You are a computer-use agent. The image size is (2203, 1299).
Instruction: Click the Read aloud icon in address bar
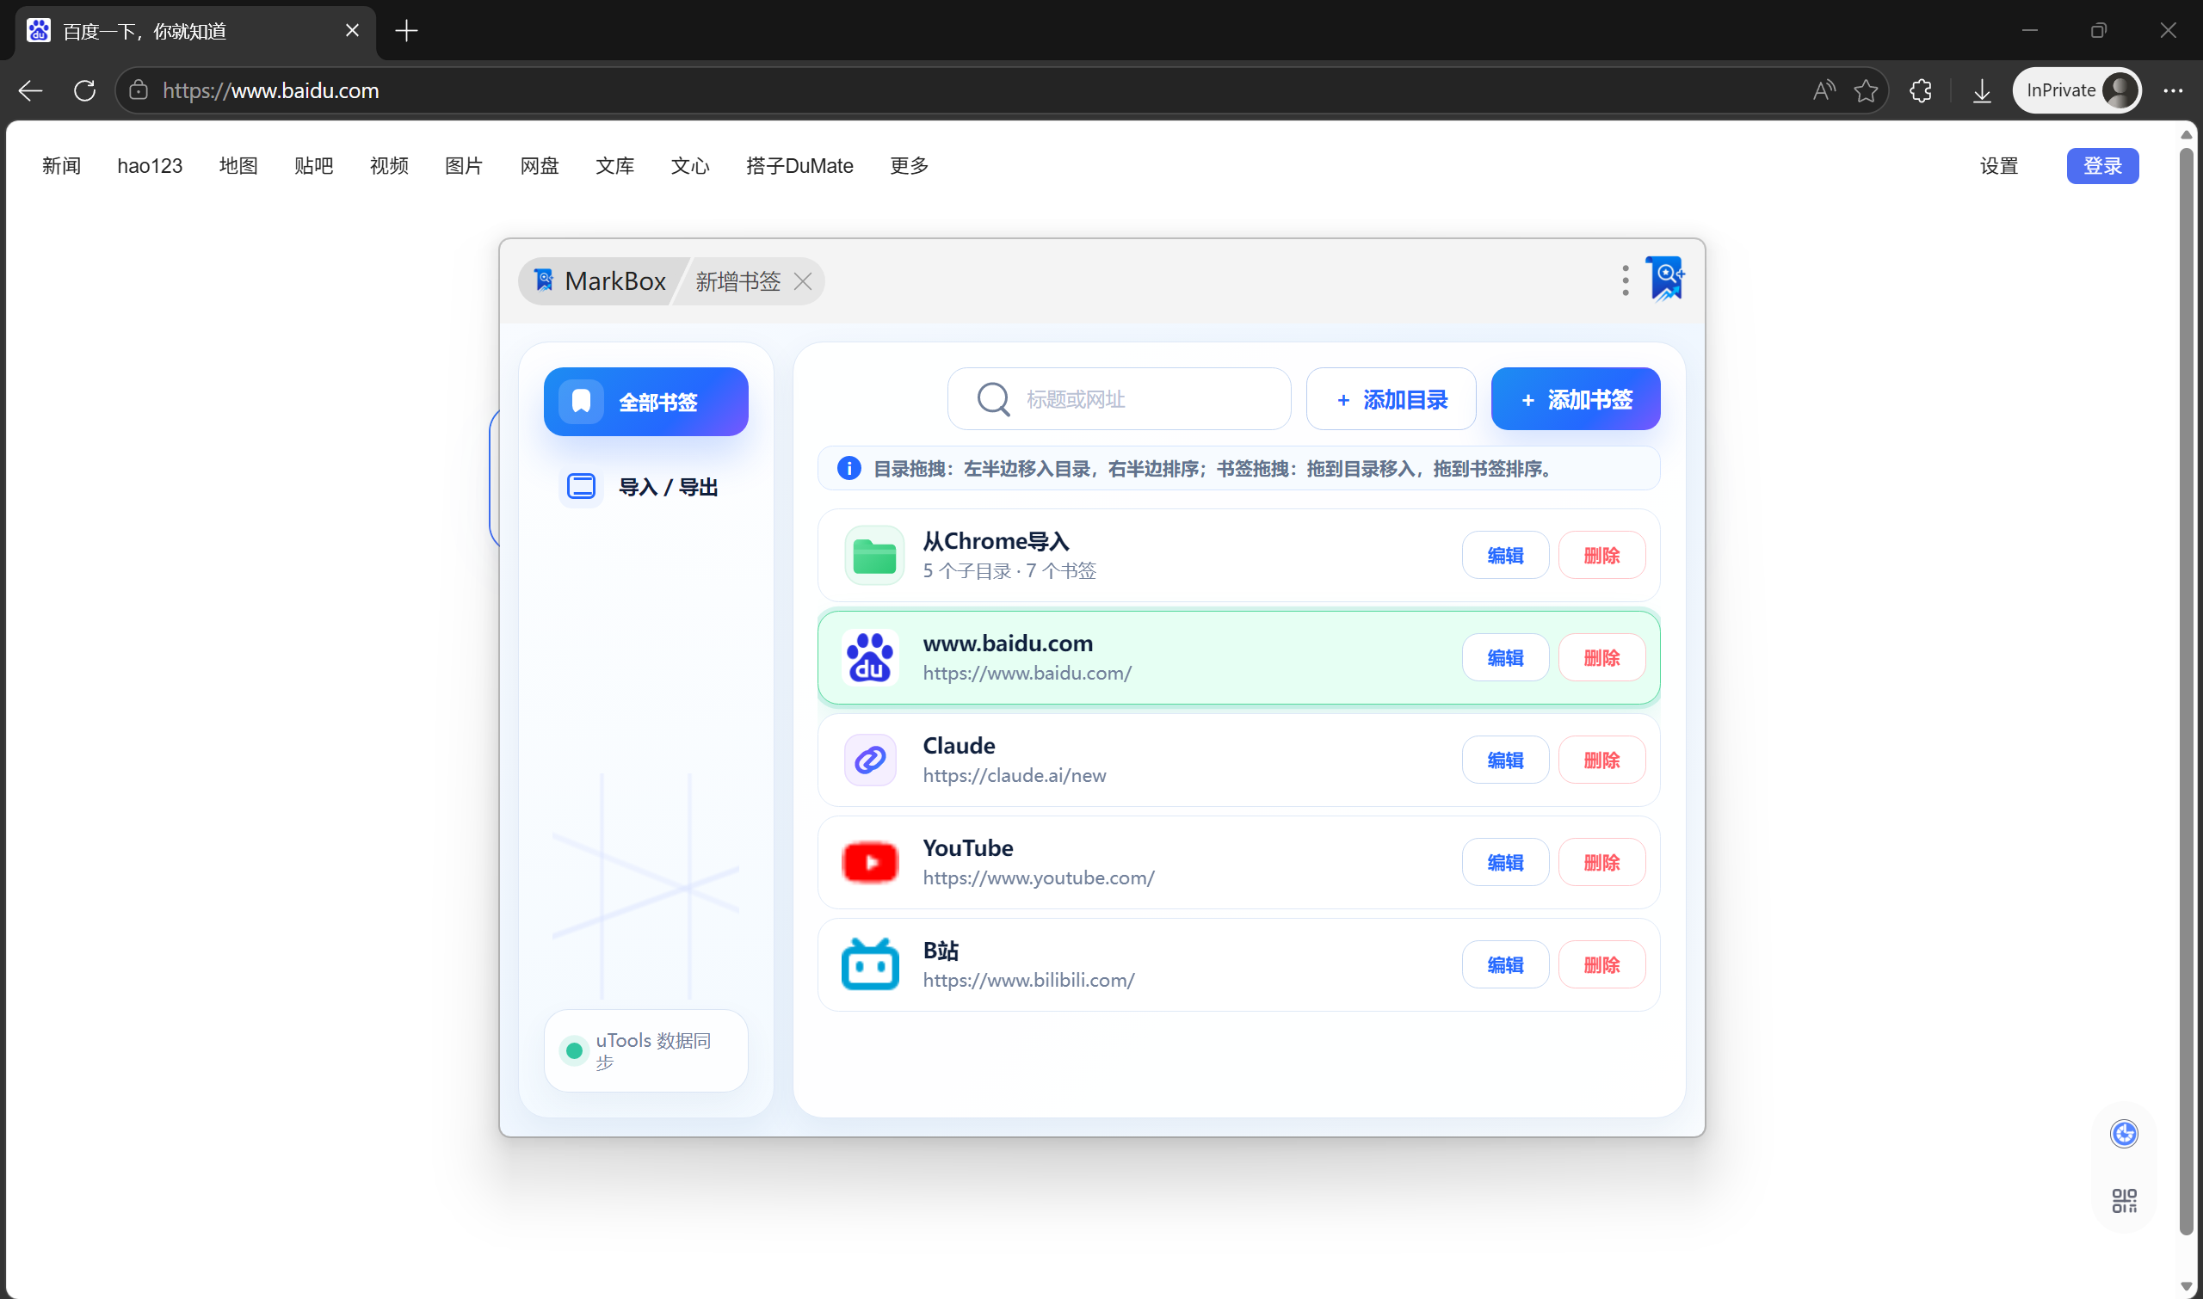tap(1823, 90)
